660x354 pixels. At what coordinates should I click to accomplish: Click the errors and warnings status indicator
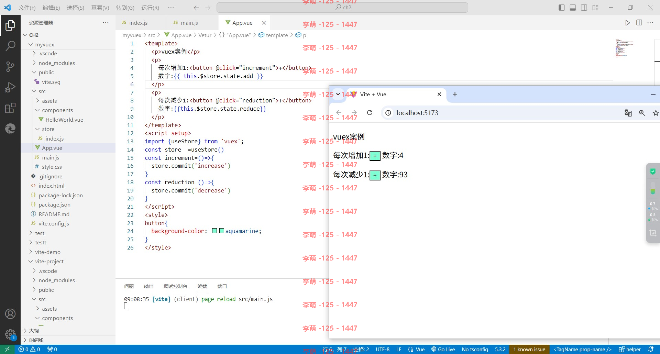[x=29, y=349]
